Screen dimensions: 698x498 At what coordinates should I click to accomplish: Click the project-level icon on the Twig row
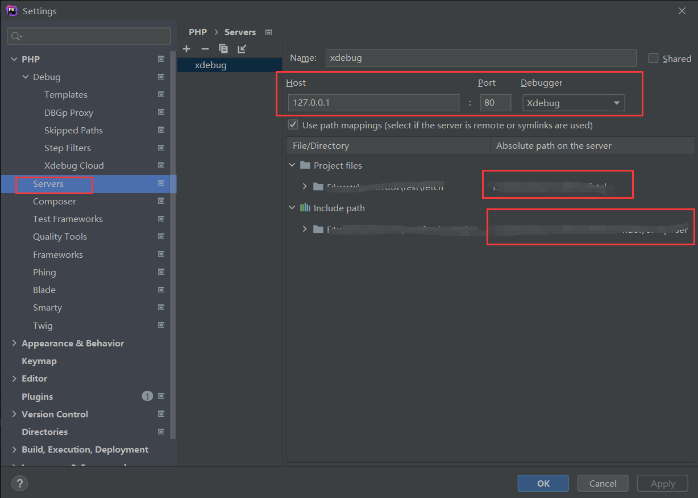coord(161,325)
